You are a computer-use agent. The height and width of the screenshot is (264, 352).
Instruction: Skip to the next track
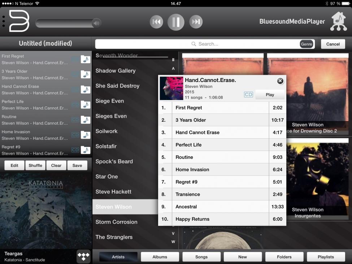196,22
